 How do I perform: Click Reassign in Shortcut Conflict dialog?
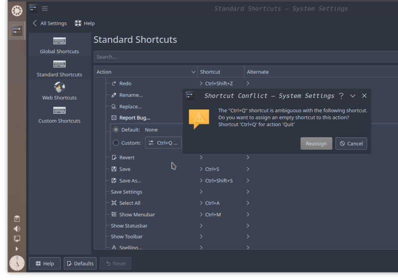pos(316,144)
